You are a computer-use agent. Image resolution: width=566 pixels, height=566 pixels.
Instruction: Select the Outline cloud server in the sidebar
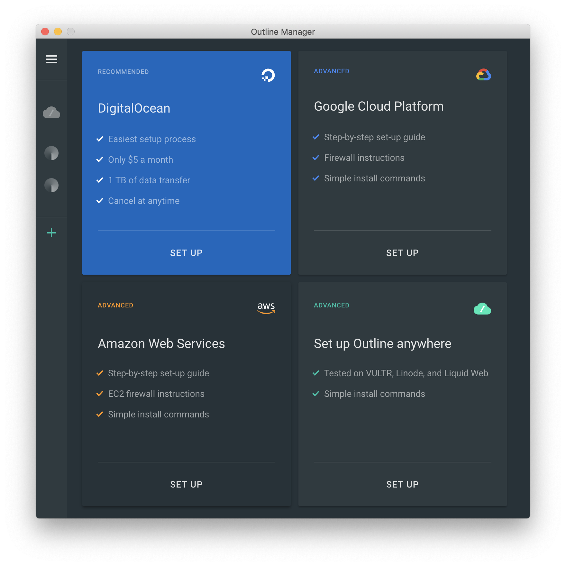point(51,113)
